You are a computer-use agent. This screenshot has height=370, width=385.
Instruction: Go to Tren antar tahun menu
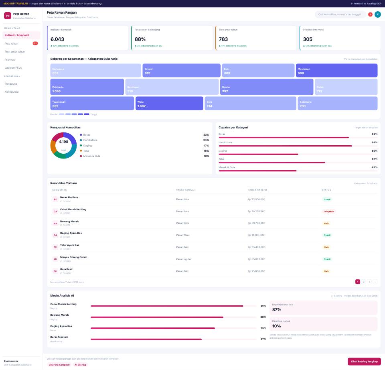[21, 52]
